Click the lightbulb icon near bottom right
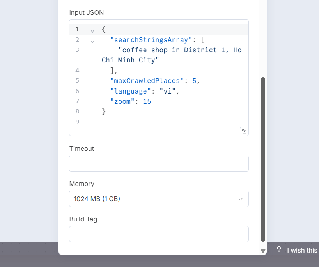The image size is (319, 267). point(279,250)
